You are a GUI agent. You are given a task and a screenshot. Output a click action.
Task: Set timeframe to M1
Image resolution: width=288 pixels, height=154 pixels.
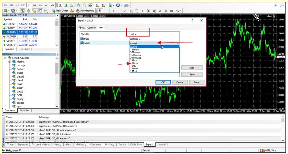[5, 5]
